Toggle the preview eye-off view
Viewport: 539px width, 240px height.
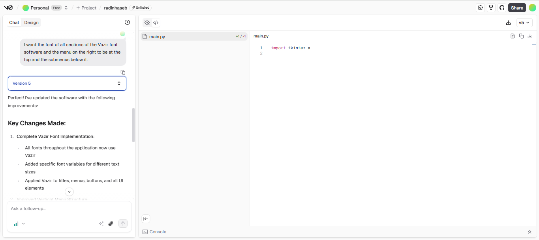point(147,22)
